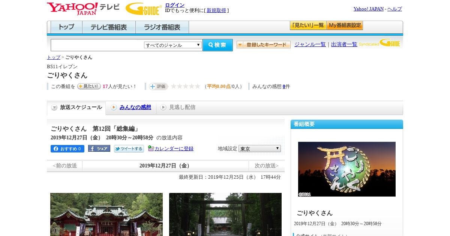This screenshot has height=236, width=450.
Task: Click the BS11イレブン channel name
Action: coord(62,67)
